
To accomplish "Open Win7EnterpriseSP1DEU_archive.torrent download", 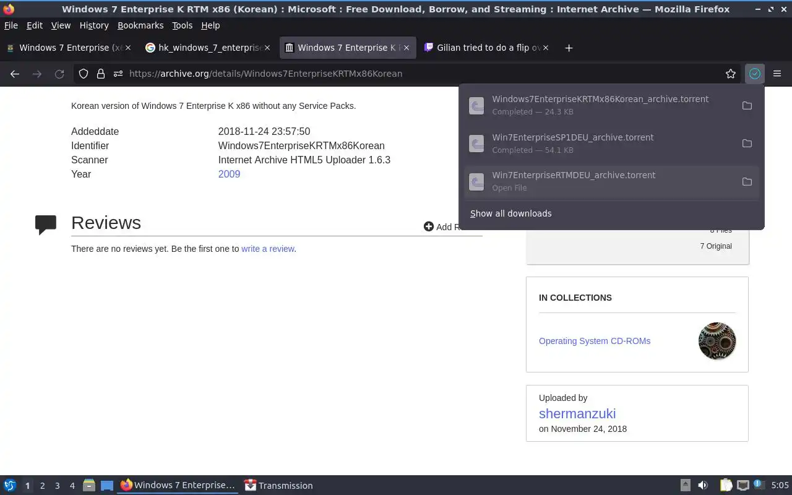I will click(x=599, y=144).
